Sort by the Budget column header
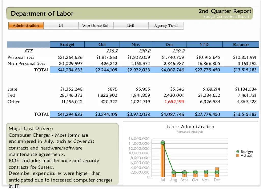261x195 pixels. 67,44
